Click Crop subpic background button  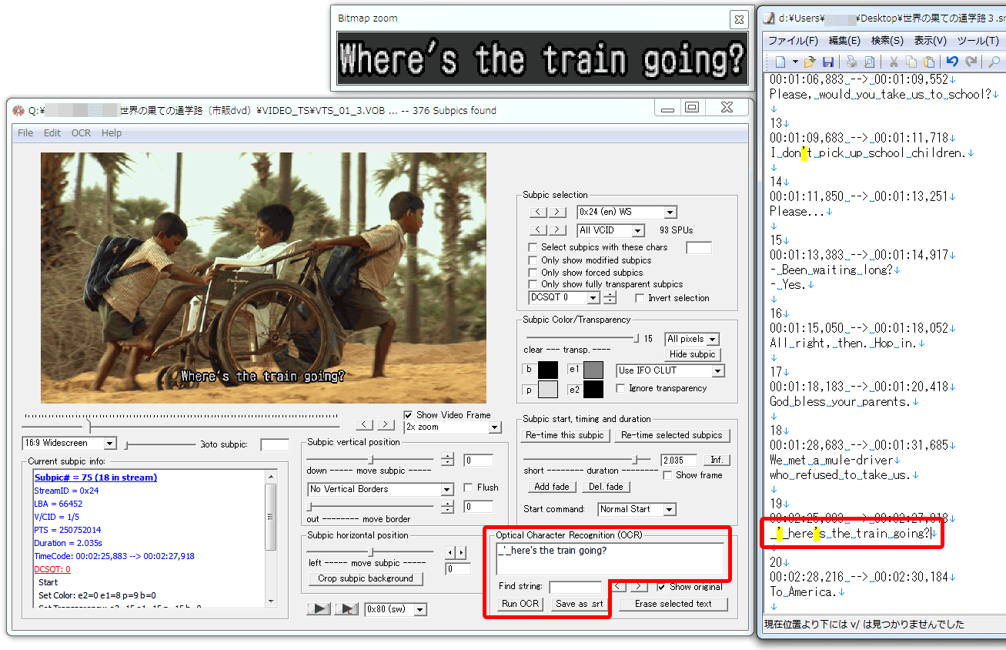point(366,578)
